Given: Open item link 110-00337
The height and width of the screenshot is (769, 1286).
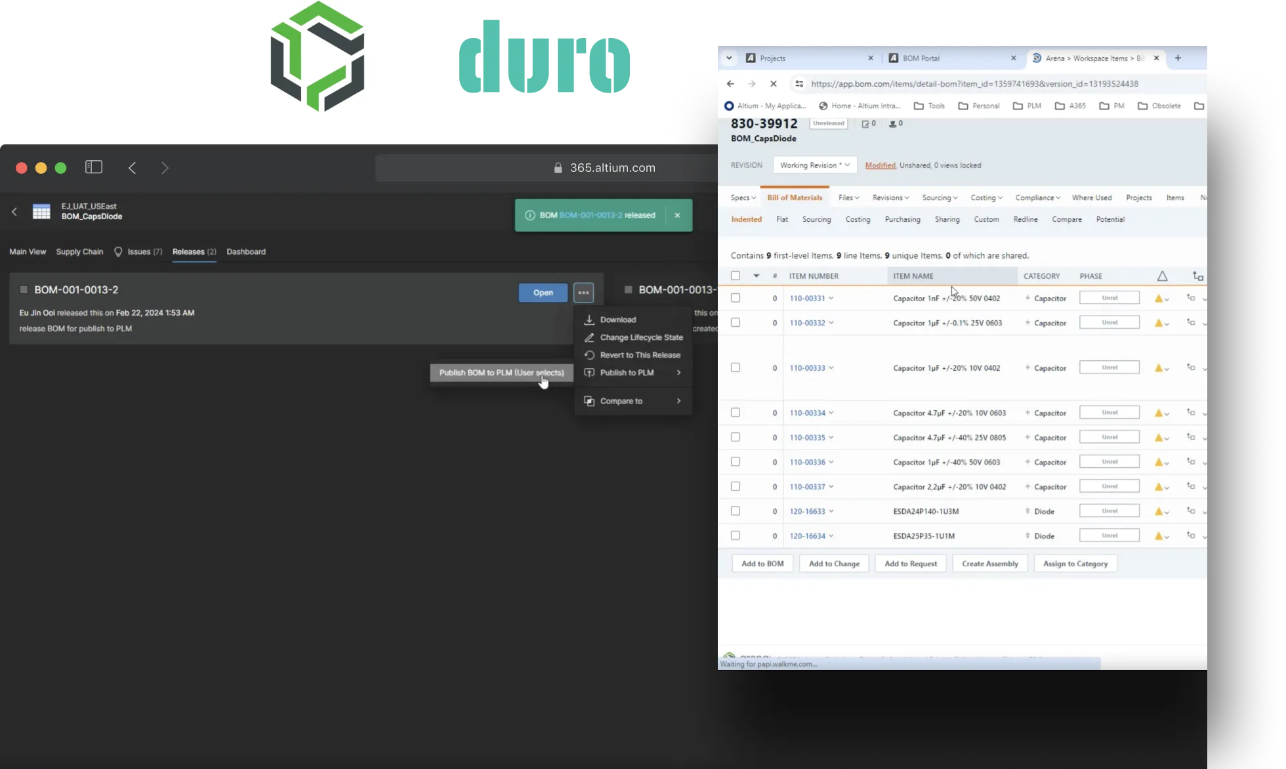Looking at the screenshot, I should [807, 487].
